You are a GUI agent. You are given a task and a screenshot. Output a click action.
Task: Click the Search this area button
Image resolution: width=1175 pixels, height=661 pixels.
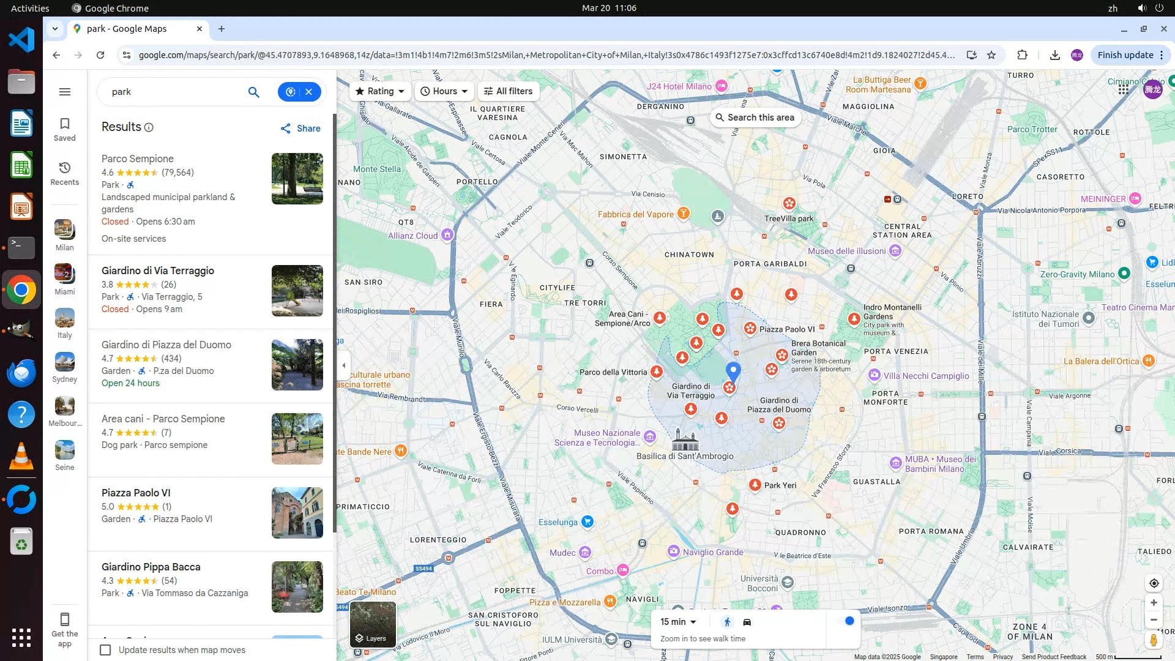(x=755, y=118)
